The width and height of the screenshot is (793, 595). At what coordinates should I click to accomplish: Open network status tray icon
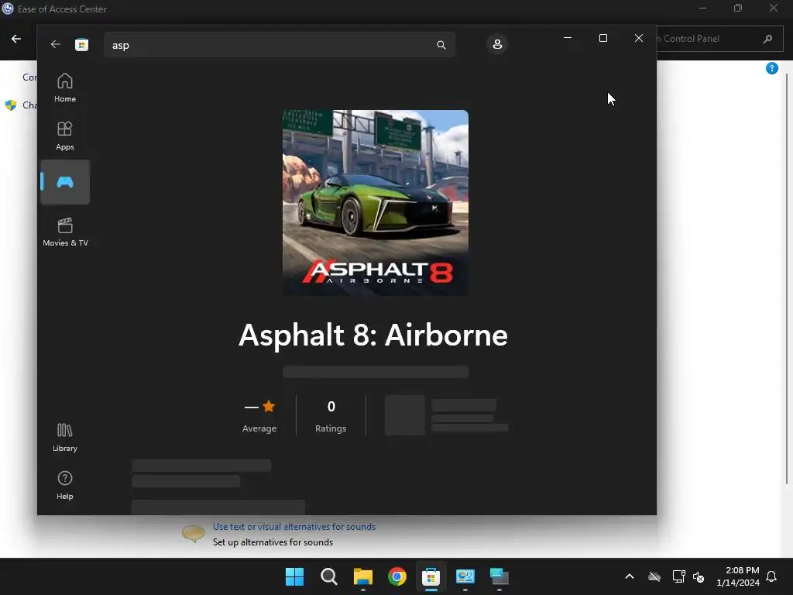678,576
